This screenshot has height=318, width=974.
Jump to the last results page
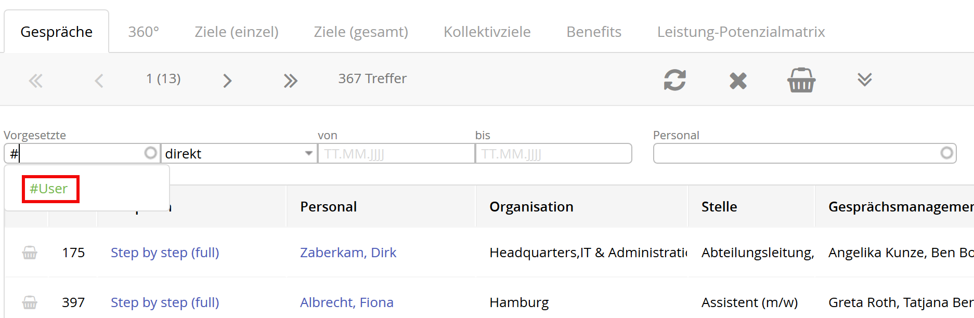[x=291, y=81]
